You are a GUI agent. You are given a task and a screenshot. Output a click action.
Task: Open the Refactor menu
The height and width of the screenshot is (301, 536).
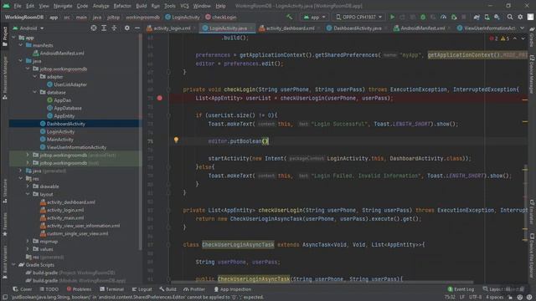pyautogui.click(x=122, y=6)
